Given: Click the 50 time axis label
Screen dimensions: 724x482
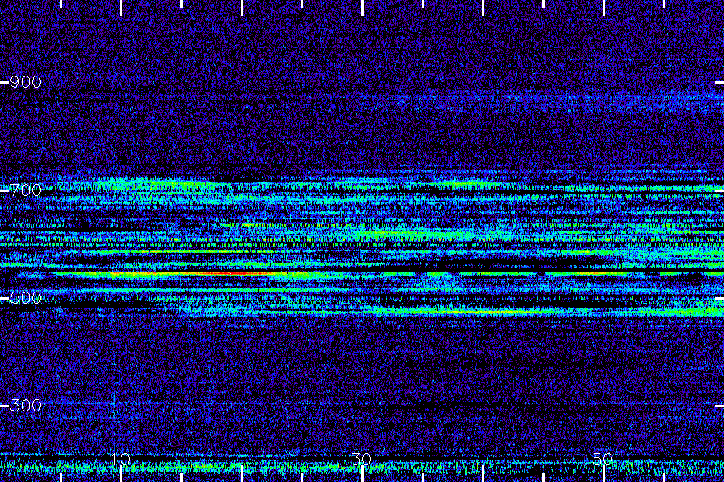Looking at the screenshot, I should point(603,459).
